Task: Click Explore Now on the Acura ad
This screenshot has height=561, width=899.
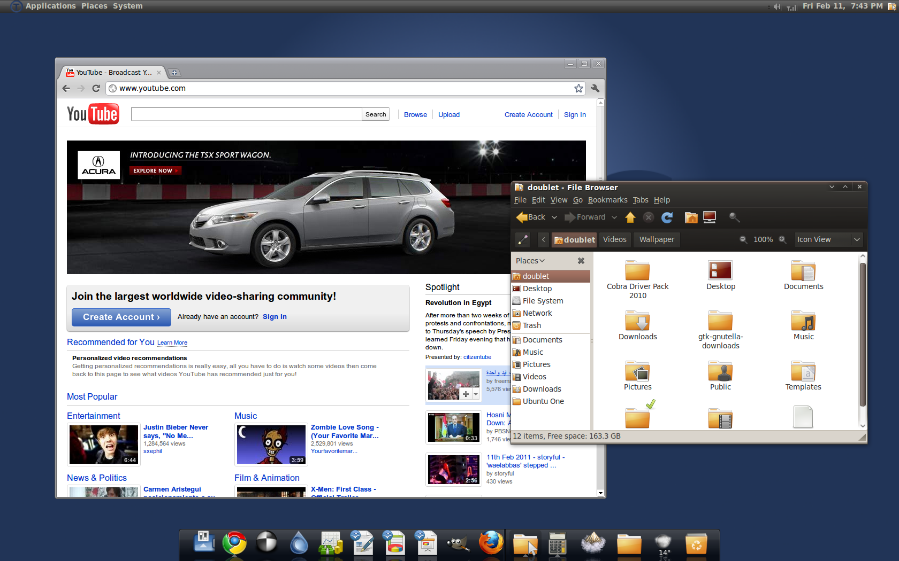Action: (x=155, y=171)
